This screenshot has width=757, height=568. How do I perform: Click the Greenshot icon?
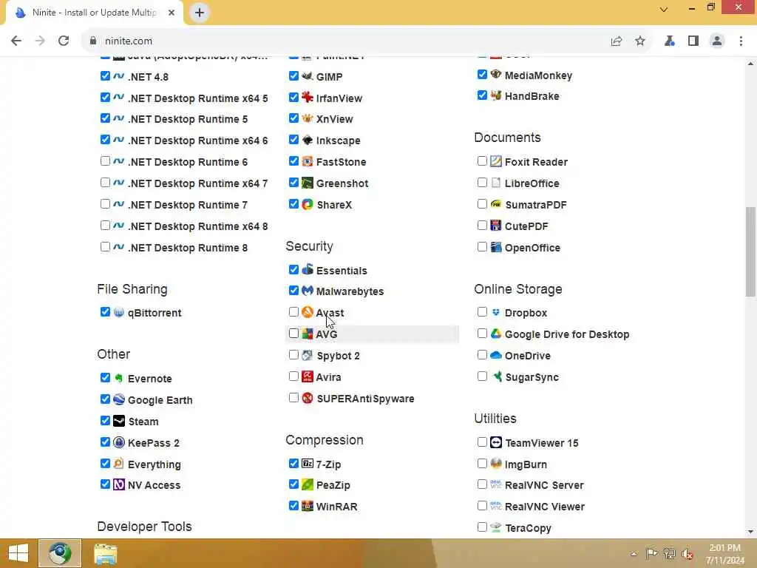click(x=308, y=183)
